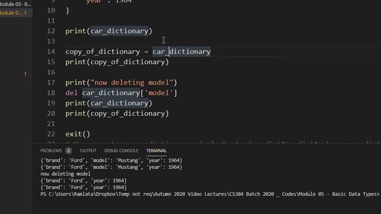Click the red error marker 1 in sidebar
The width and height of the screenshot is (381, 214).
point(25,74)
